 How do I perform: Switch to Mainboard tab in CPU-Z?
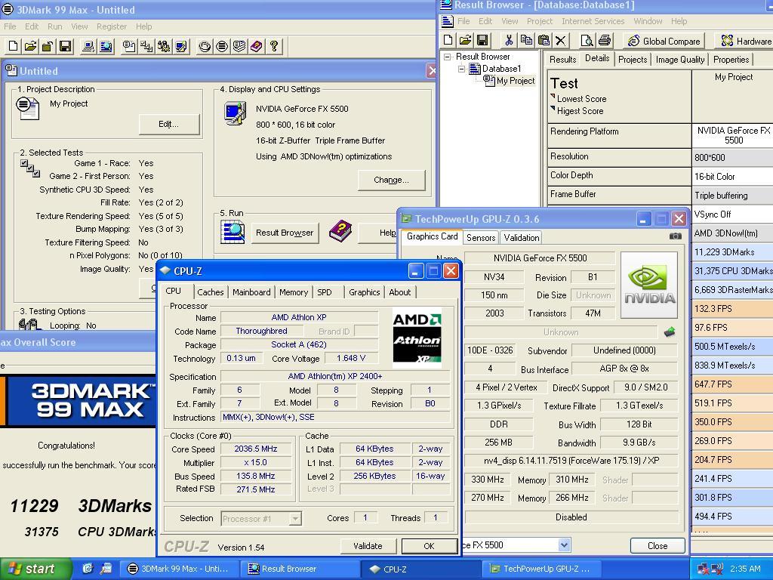click(251, 292)
